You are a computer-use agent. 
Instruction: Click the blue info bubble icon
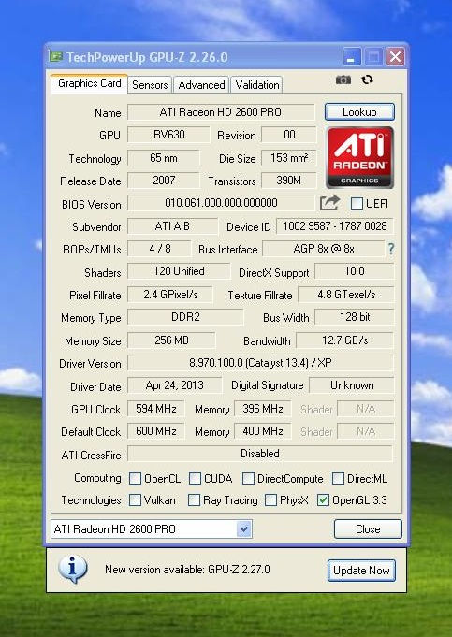point(72,569)
